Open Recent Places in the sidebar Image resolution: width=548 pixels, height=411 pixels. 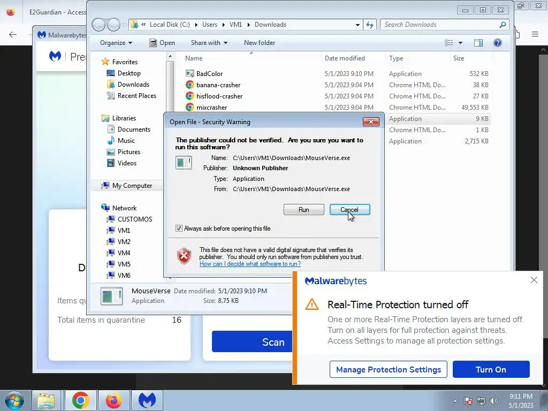136,95
